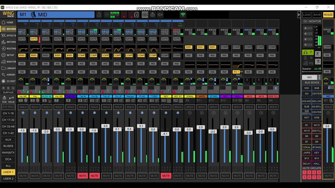Screen dimensions: 335x188
Task: Click the keyboard icon on channel KEY
Action: (x=169, y=101)
